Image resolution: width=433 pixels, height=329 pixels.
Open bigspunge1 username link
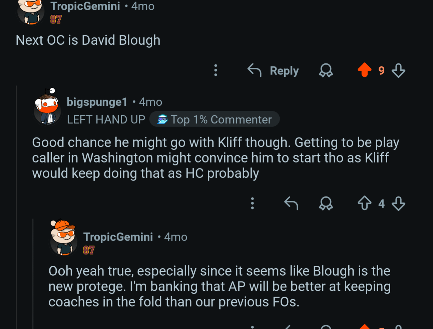click(97, 102)
